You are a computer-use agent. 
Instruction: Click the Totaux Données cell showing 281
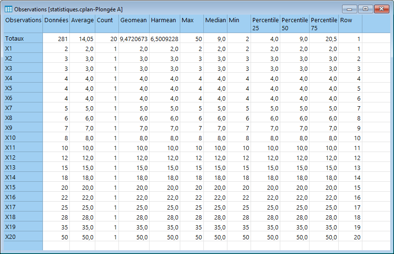coord(56,39)
